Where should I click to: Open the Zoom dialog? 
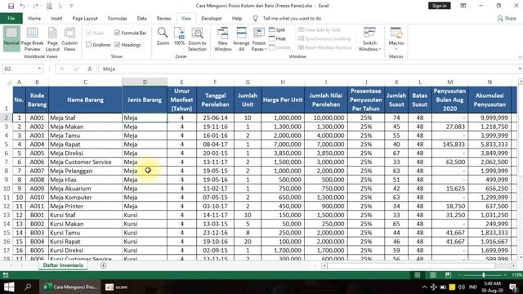tap(163, 37)
